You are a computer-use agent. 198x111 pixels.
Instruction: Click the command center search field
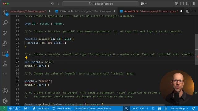click(101, 4)
